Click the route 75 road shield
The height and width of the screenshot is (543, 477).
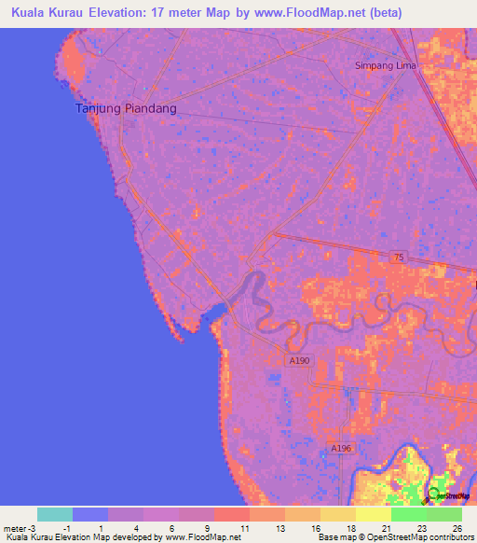pyautogui.click(x=399, y=257)
